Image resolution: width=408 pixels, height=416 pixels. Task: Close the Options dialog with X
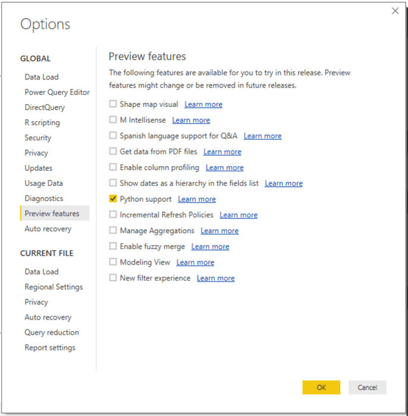pyautogui.click(x=395, y=11)
